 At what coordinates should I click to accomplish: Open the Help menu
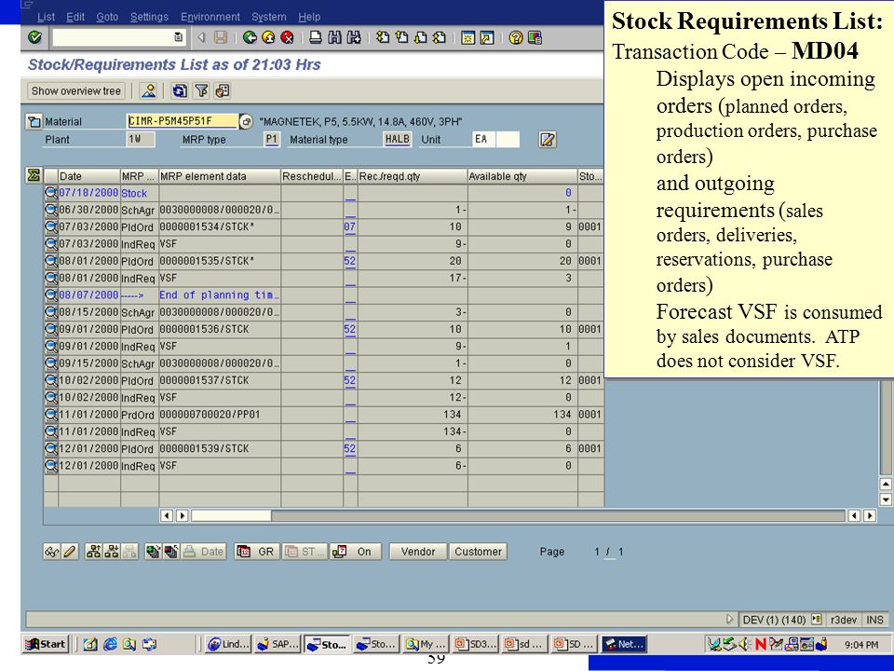tap(309, 17)
